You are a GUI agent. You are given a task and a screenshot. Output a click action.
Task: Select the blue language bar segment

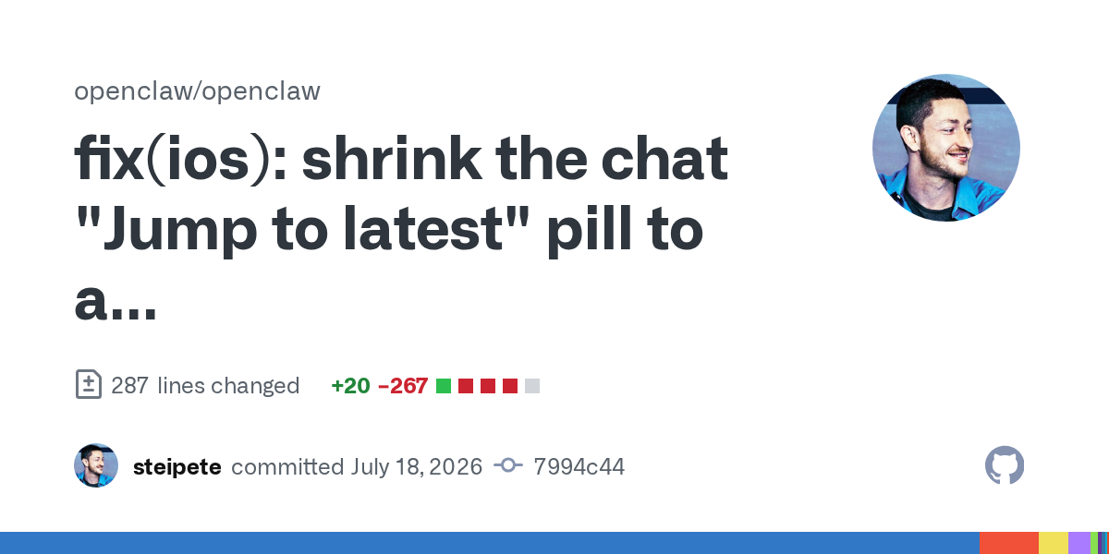tap(490, 543)
